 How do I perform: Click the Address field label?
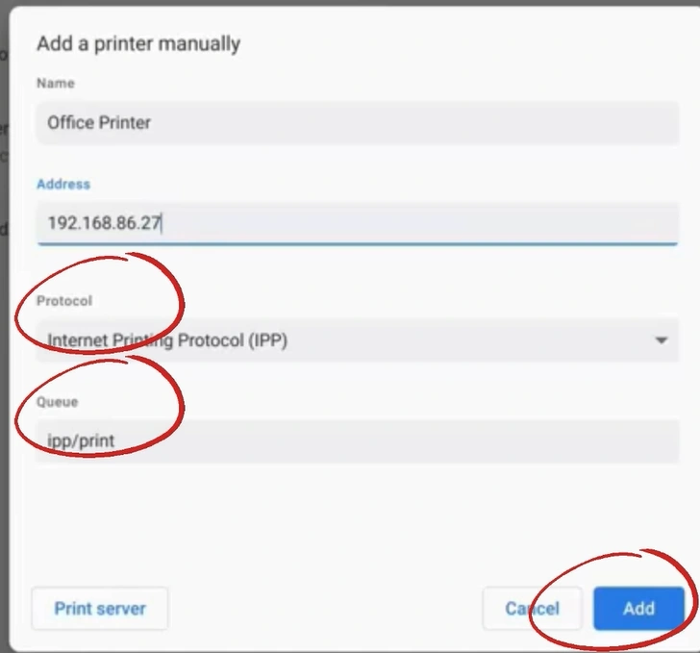pos(63,184)
